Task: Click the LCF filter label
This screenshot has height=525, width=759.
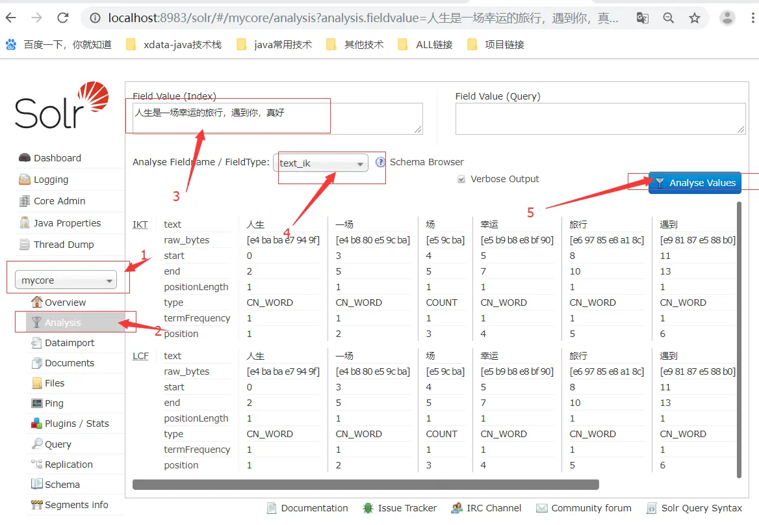Action: [140, 356]
